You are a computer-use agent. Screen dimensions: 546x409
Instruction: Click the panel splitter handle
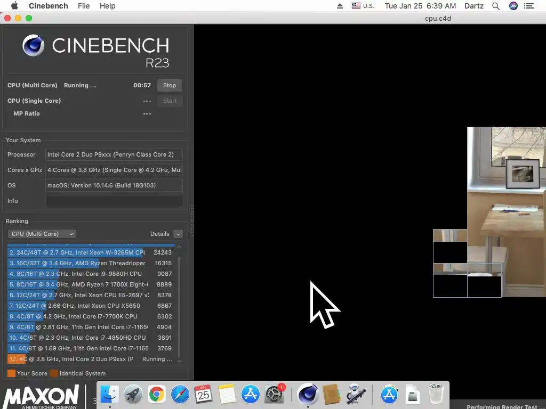[191, 220]
